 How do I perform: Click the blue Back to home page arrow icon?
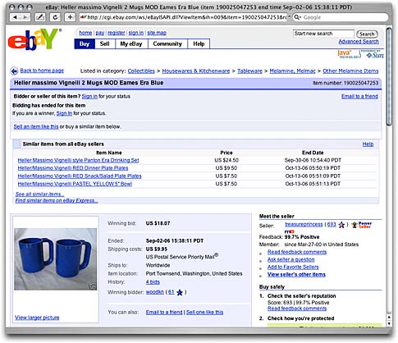[x=14, y=71]
